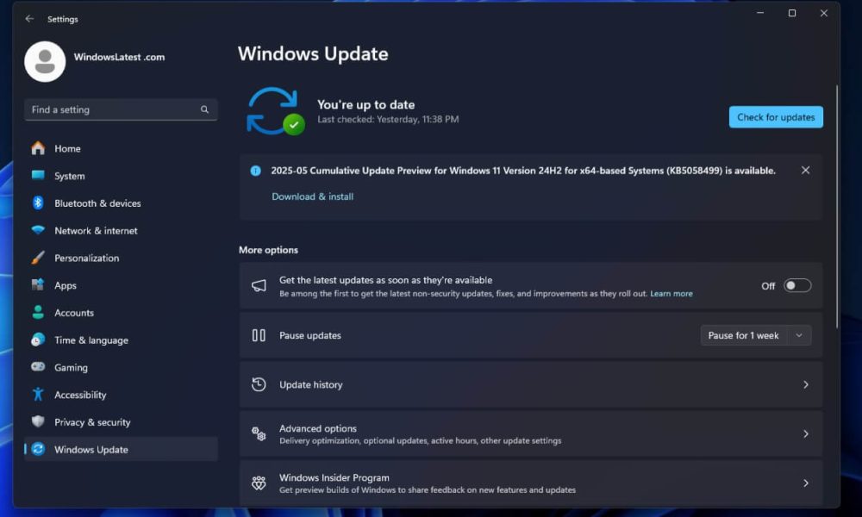Image resolution: width=862 pixels, height=517 pixels.
Task: Open Gaming settings via the controller icon
Action: click(39, 367)
